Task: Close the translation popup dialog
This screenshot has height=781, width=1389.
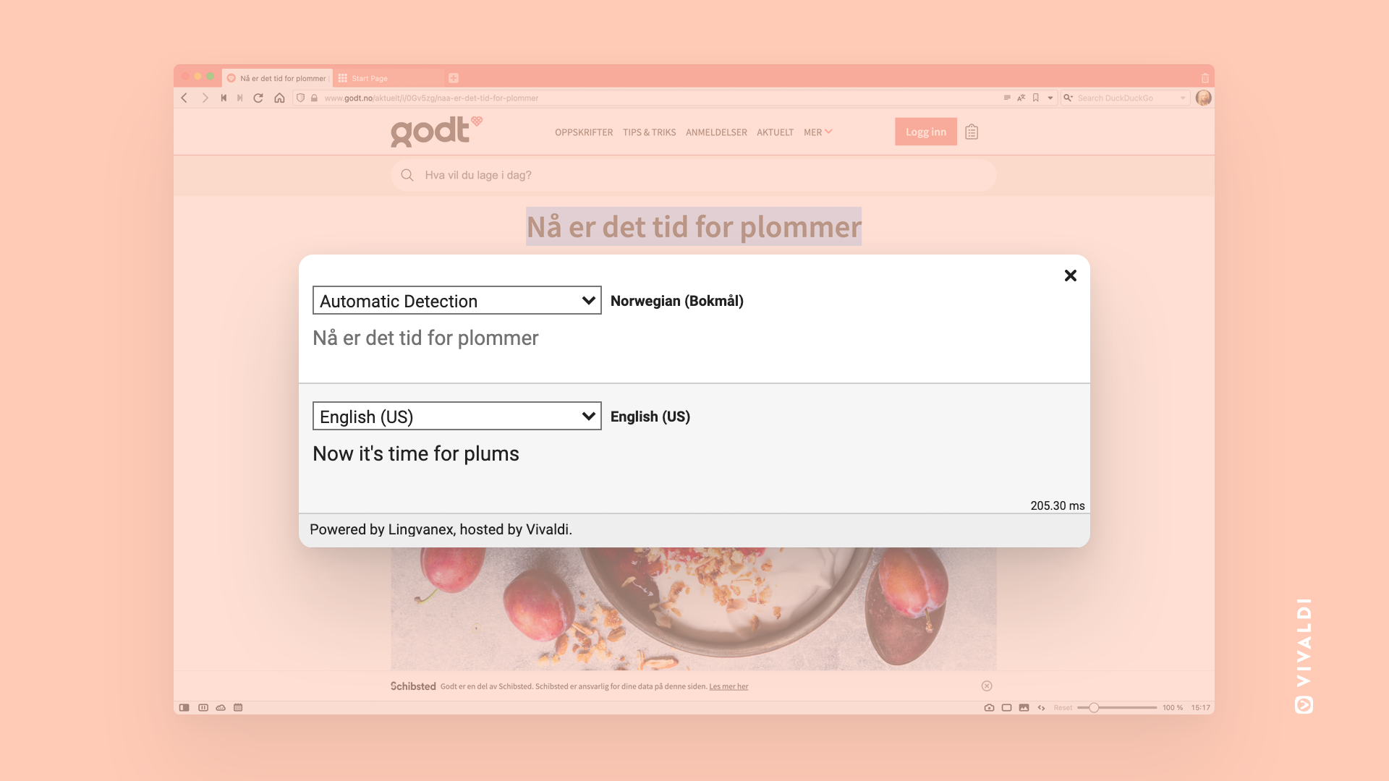Action: [x=1069, y=276]
